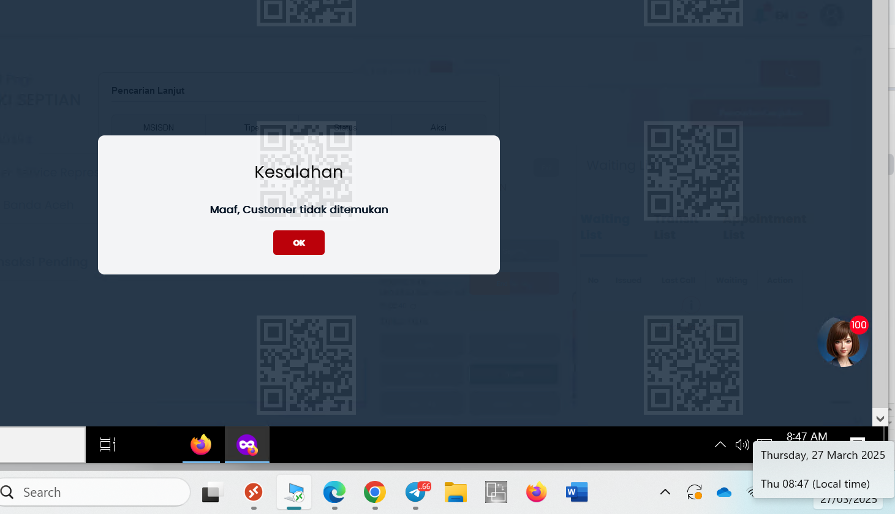Click the dimmed notification bell in page header
Screen dimensions: 895x514
pyautogui.click(x=761, y=15)
